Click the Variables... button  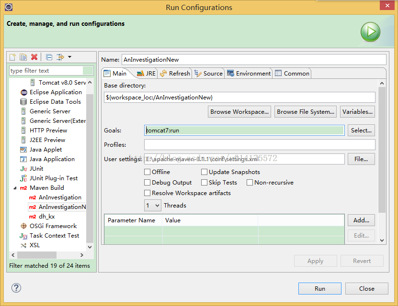[x=357, y=112]
